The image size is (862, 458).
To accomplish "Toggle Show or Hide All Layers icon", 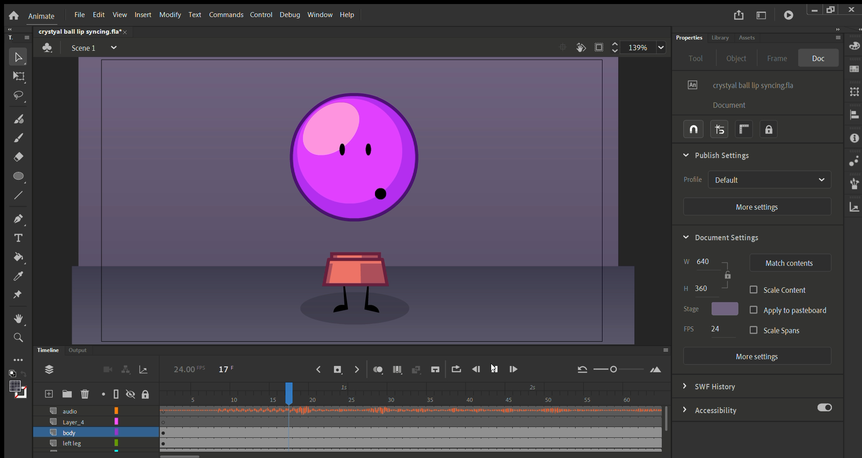I will 131,394.
